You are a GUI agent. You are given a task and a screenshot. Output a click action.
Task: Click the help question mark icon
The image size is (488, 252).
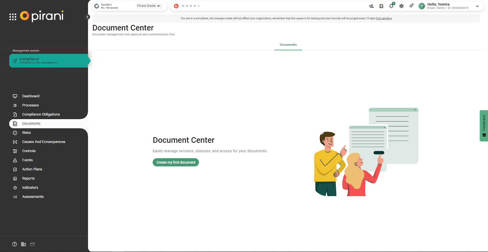coord(14,244)
